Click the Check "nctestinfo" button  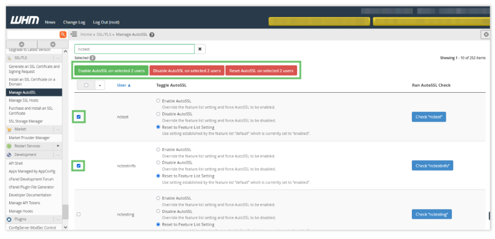[432, 166]
